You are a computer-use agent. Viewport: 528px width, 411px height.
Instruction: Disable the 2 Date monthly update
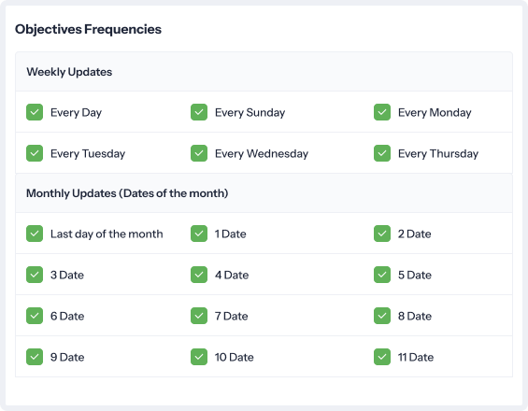pyautogui.click(x=382, y=234)
